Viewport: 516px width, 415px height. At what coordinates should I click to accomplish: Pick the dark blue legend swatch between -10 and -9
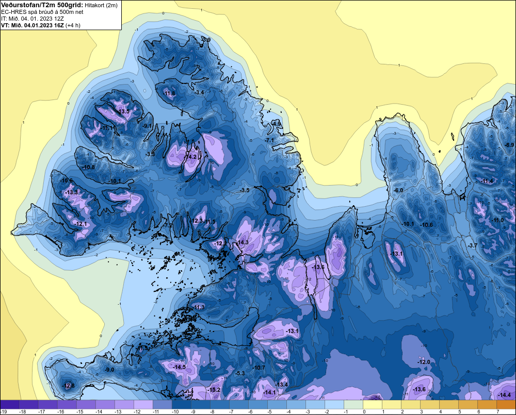(181, 405)
